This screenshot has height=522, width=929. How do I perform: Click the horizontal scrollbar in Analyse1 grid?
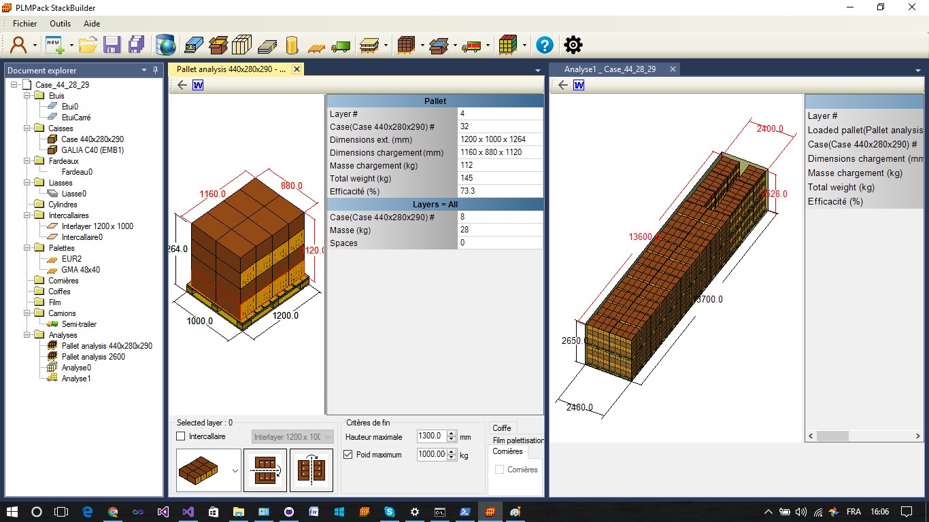pos(864,436)
